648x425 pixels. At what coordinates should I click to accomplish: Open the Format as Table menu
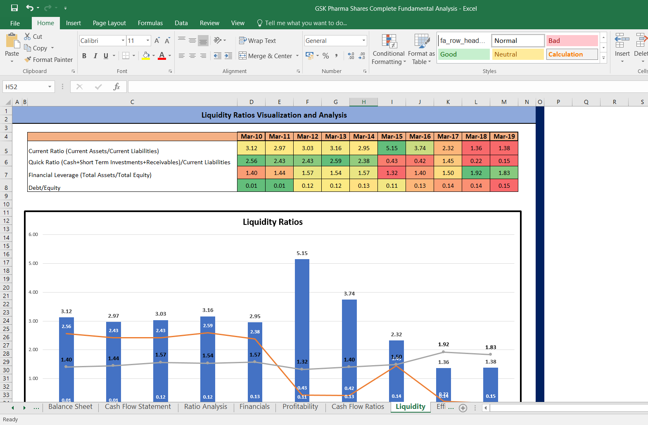click(421, 50)
